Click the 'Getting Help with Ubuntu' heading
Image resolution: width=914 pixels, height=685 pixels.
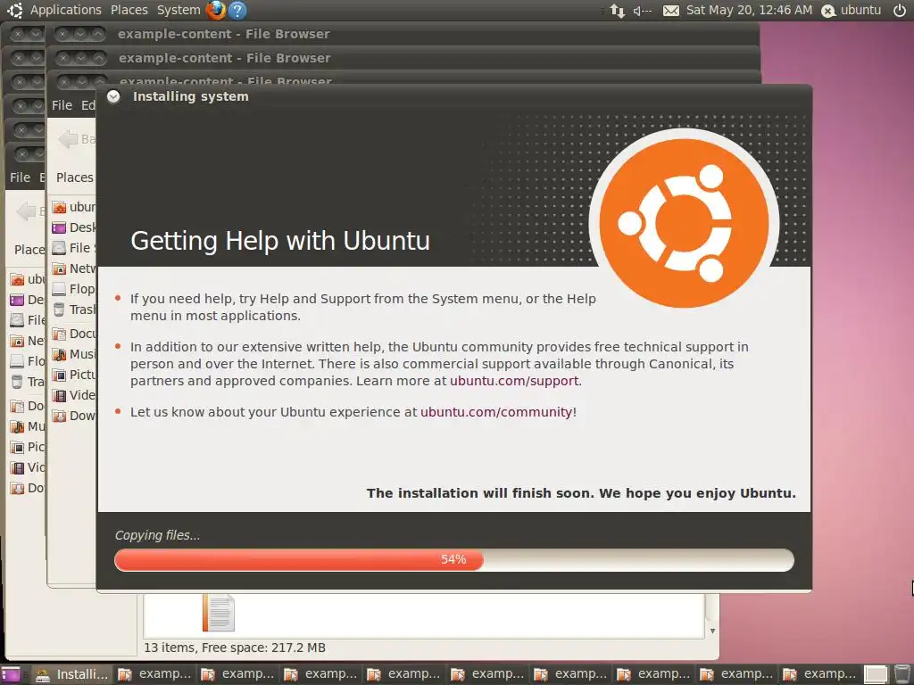279,241
